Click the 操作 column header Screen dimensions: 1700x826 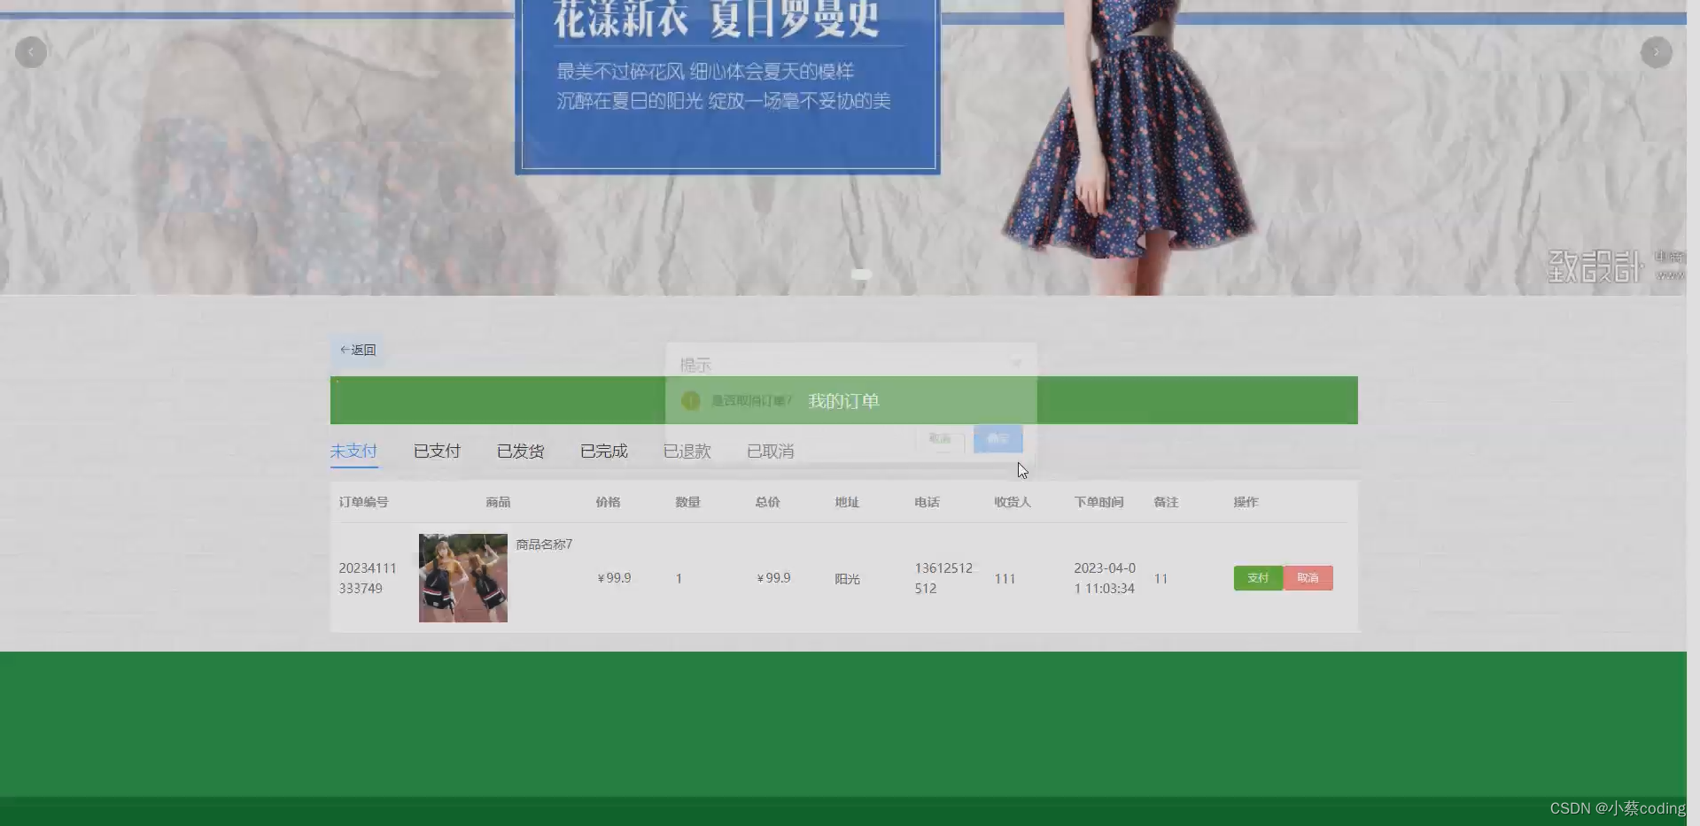click(1246, 502)
